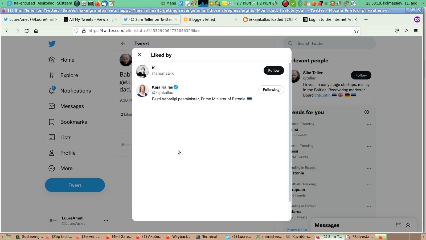The width and height of the screenshot is (426, 240).
Task: Switch to LuureAmet browser tab
Action: point(31,19)
